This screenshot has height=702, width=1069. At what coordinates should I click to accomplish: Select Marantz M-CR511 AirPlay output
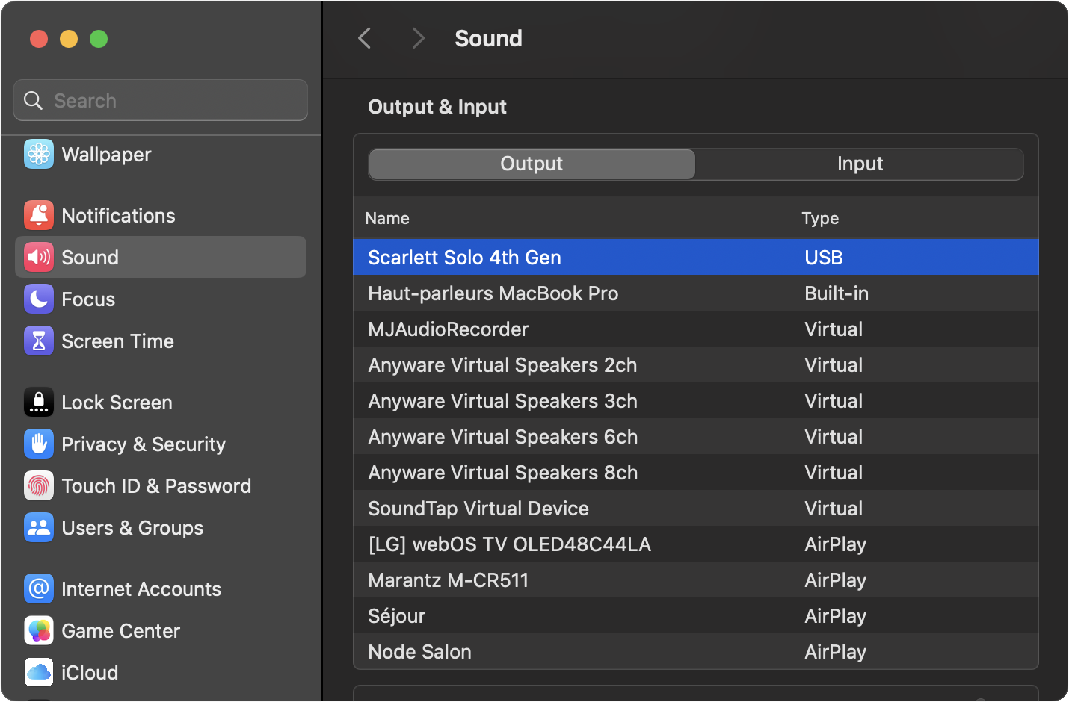tap(696, 580)
